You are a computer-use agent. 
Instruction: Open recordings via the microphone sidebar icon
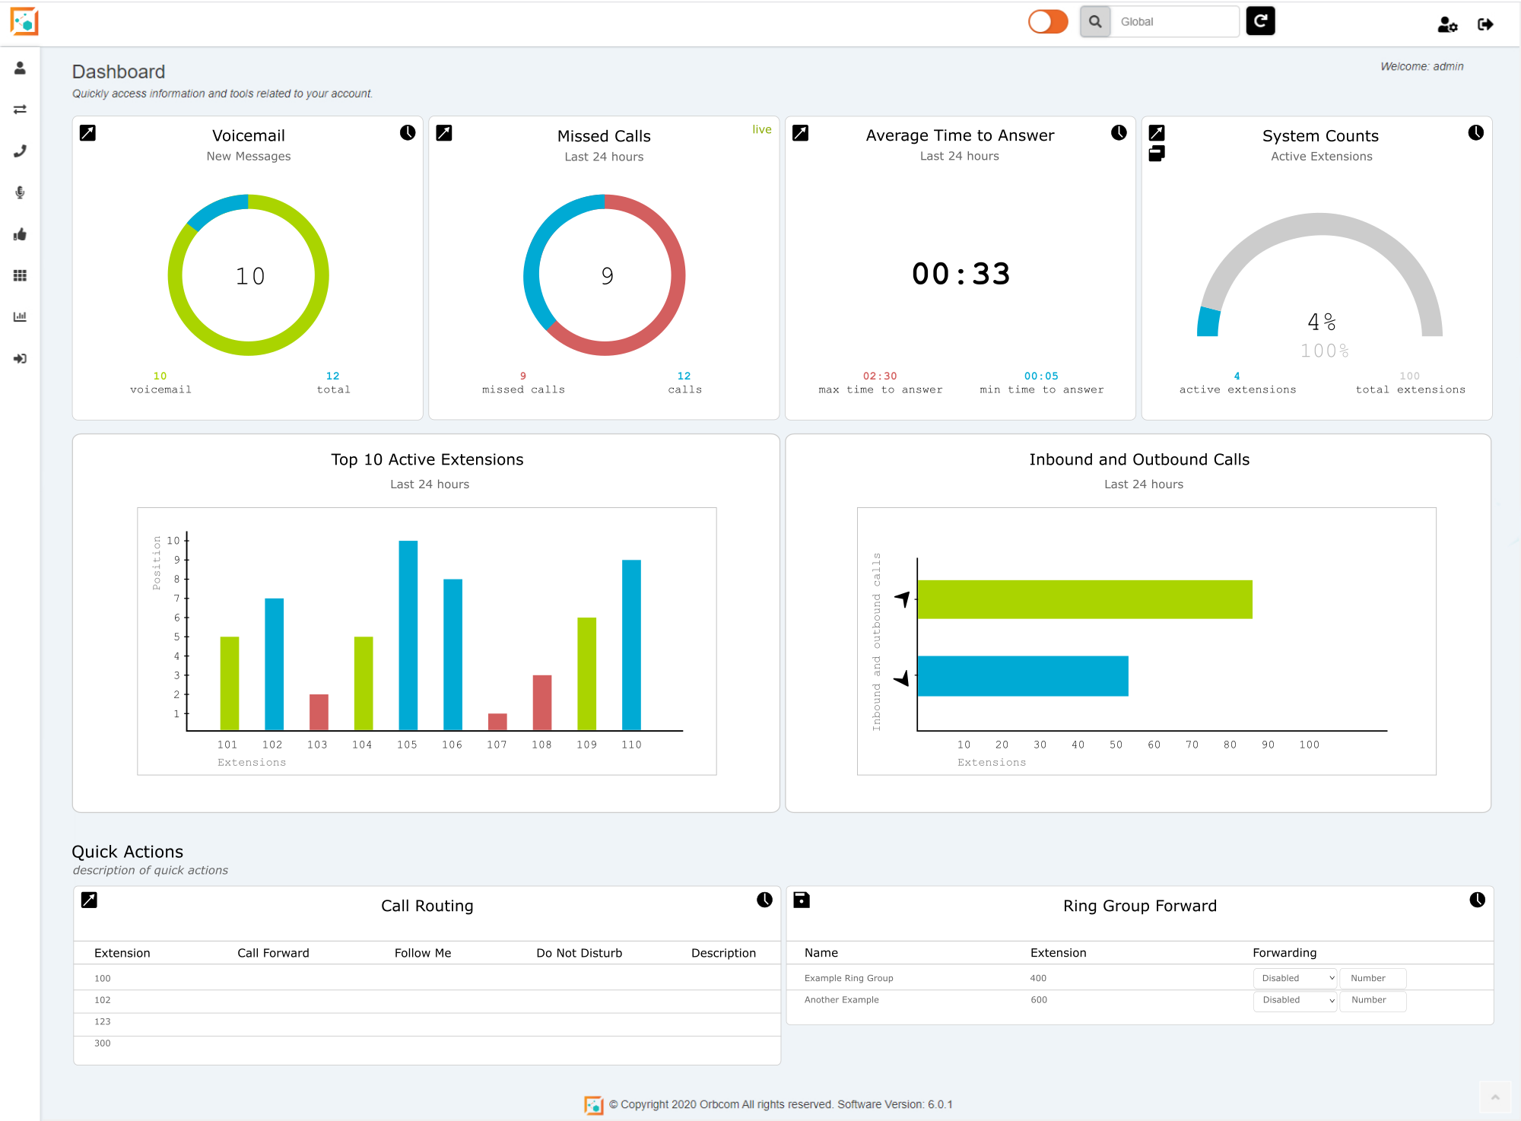pyautogui.click(x=21, y=192)
